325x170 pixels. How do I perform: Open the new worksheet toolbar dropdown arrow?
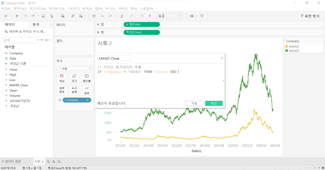pos(67,16)
